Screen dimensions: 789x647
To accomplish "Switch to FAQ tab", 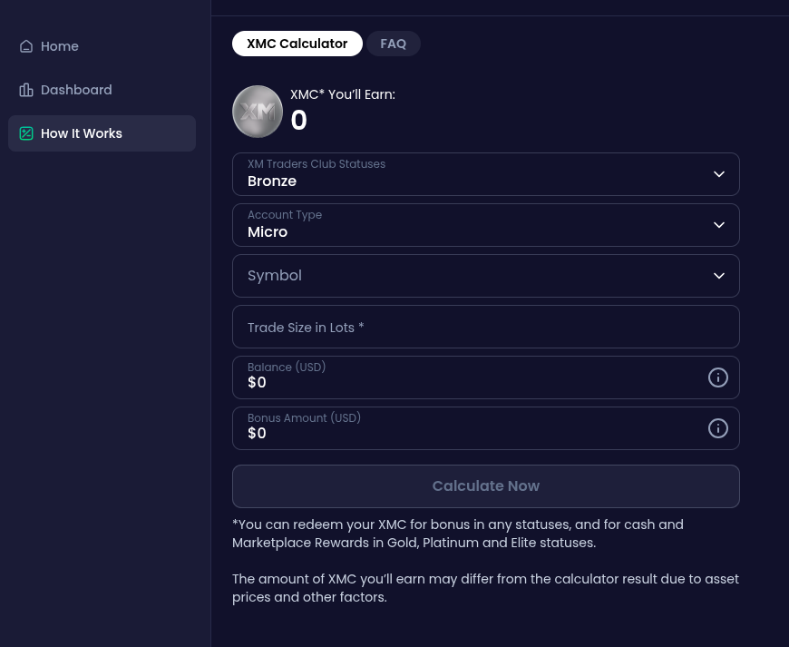I will coord(393,44).
